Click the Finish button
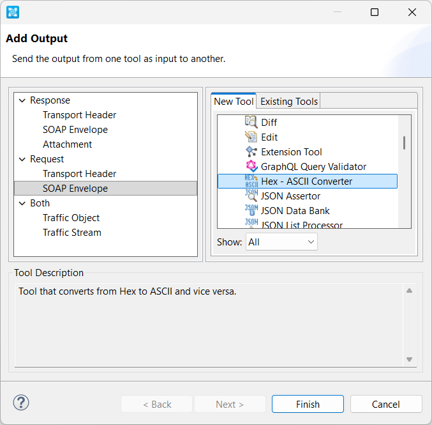 pyautogui.click(x=308, y=404)
